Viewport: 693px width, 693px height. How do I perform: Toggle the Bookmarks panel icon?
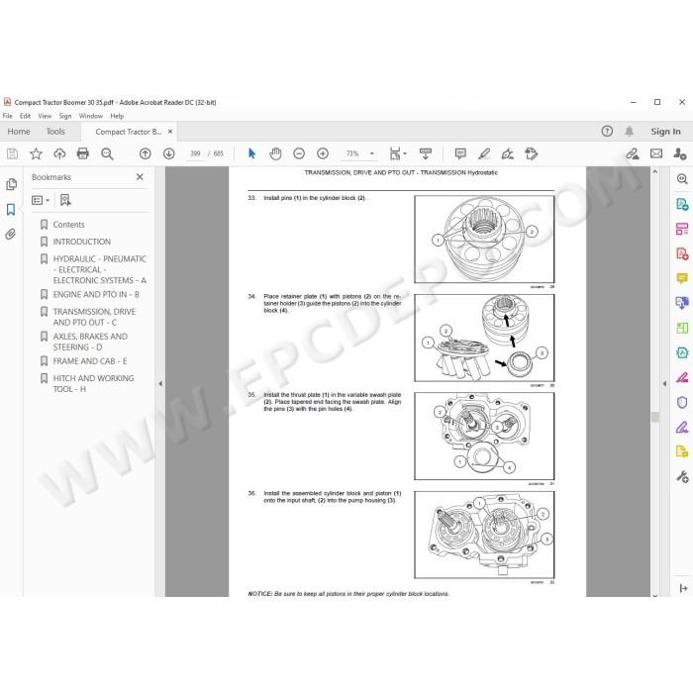[x=11, y=210]
